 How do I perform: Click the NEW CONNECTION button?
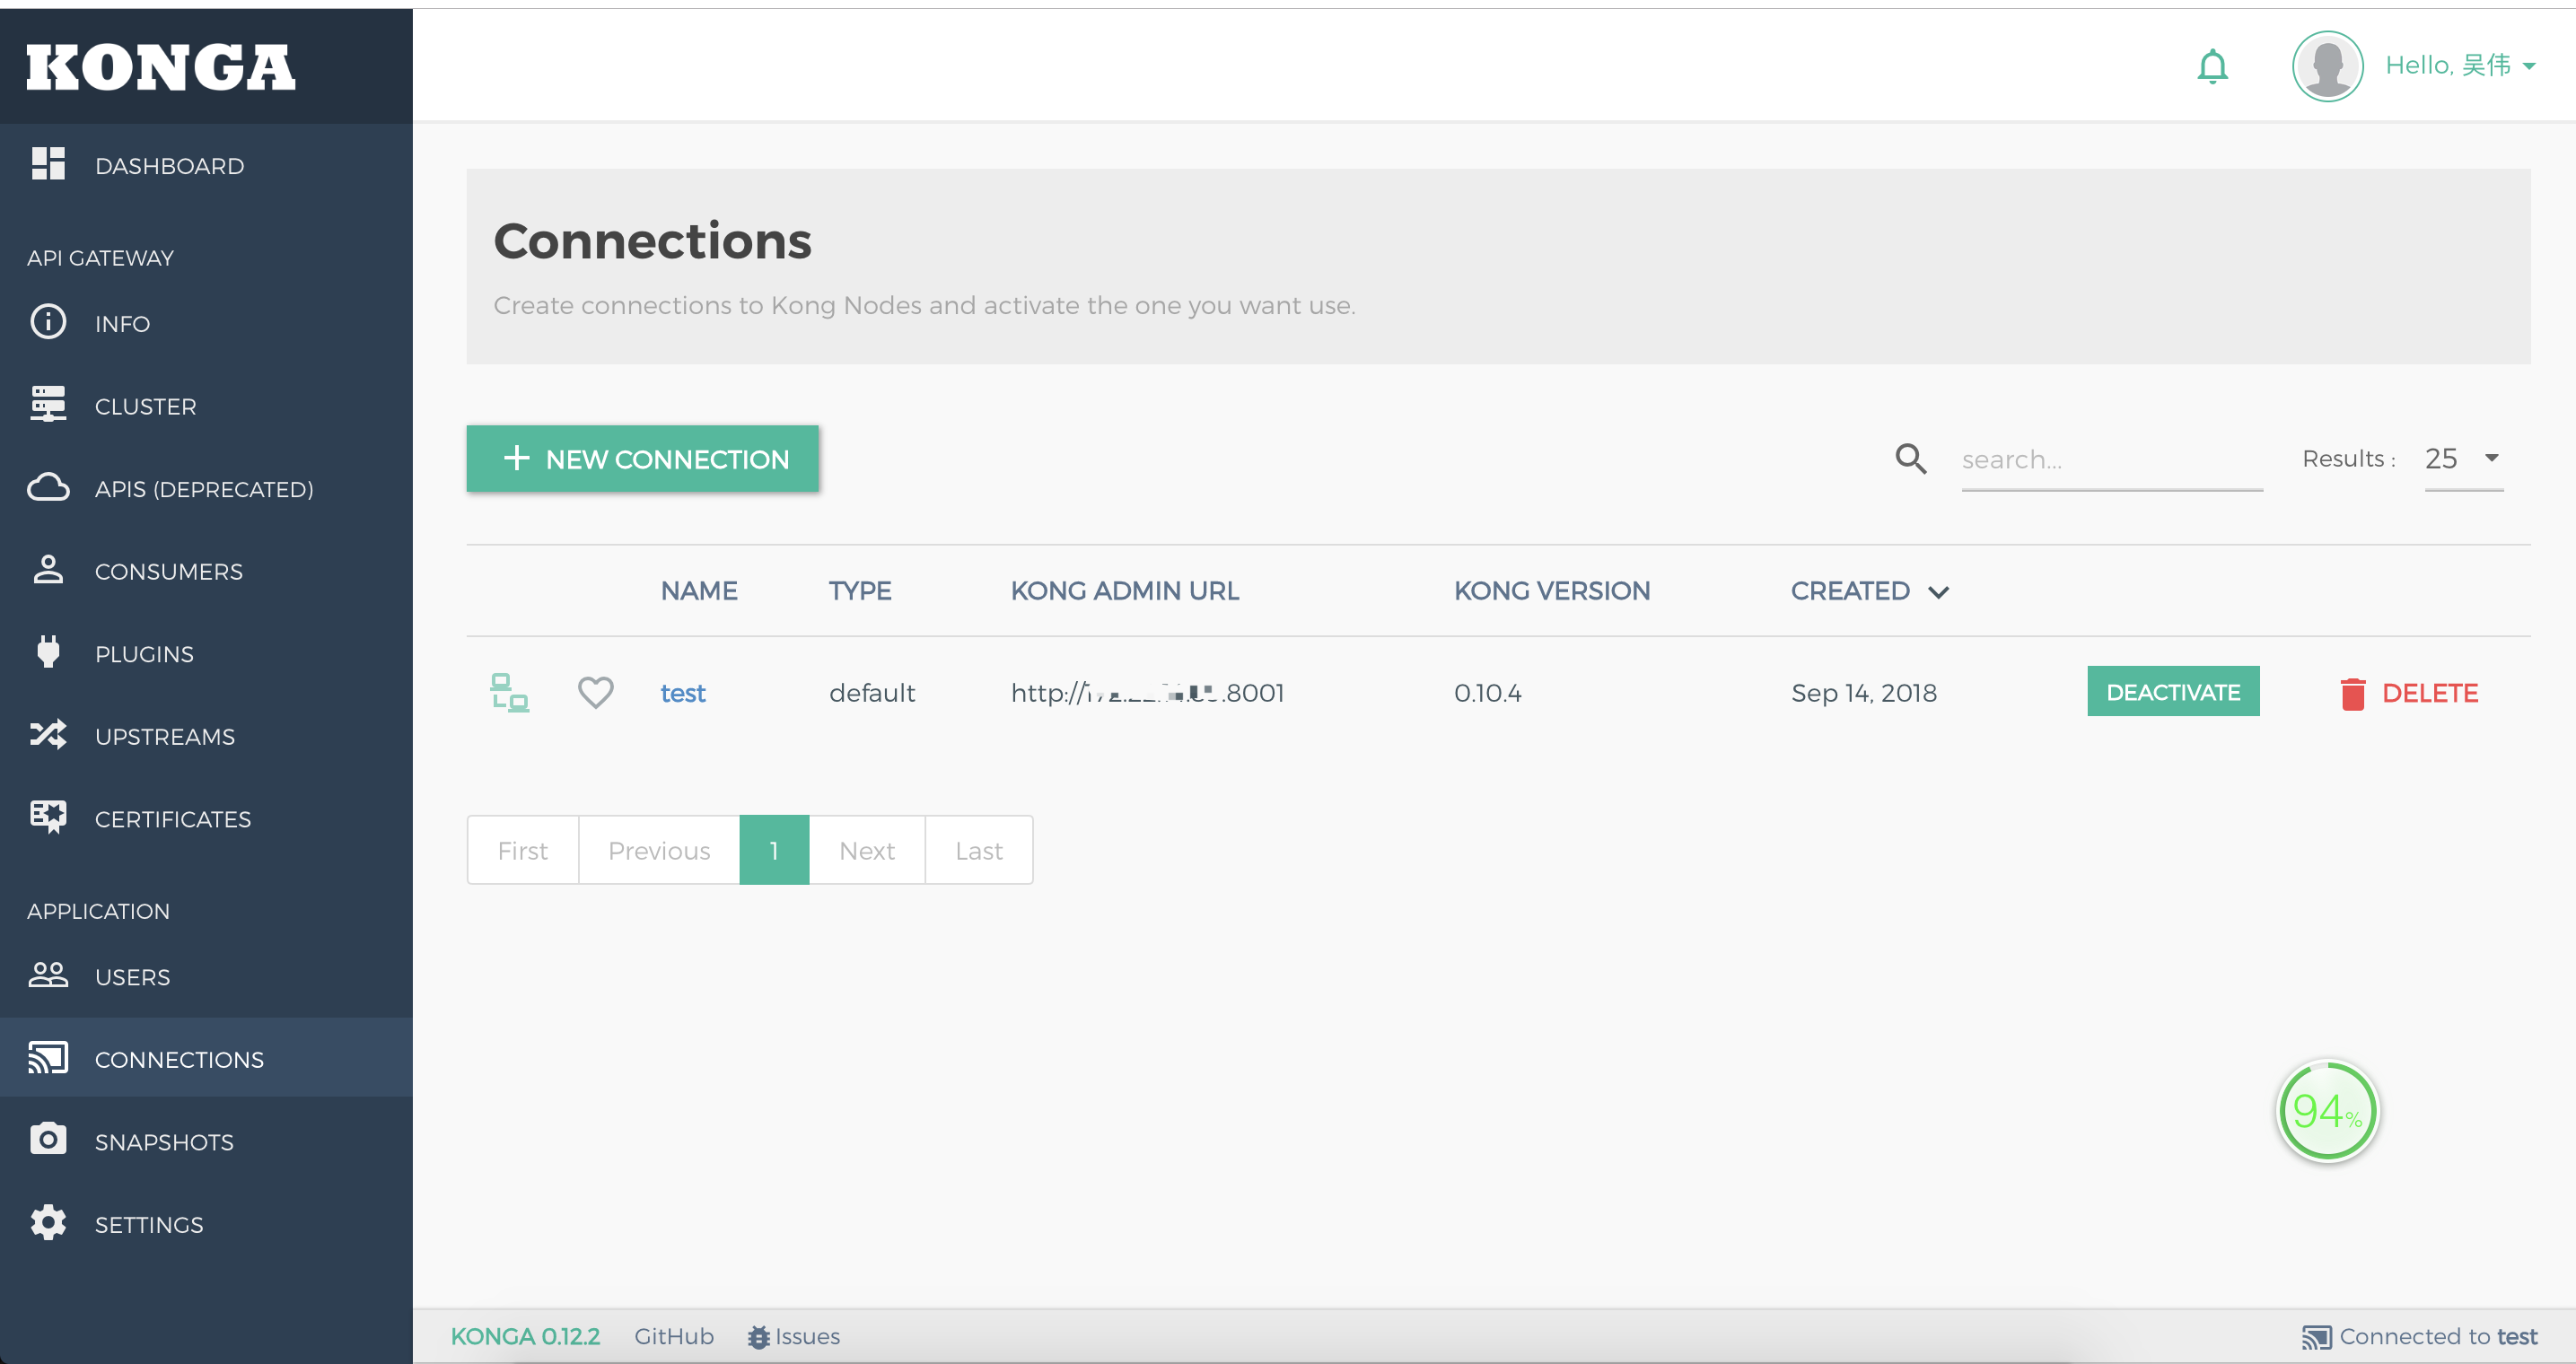643,459
